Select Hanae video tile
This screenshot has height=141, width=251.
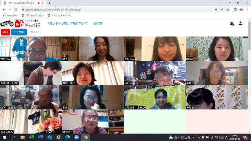click(x=217, y=49)
